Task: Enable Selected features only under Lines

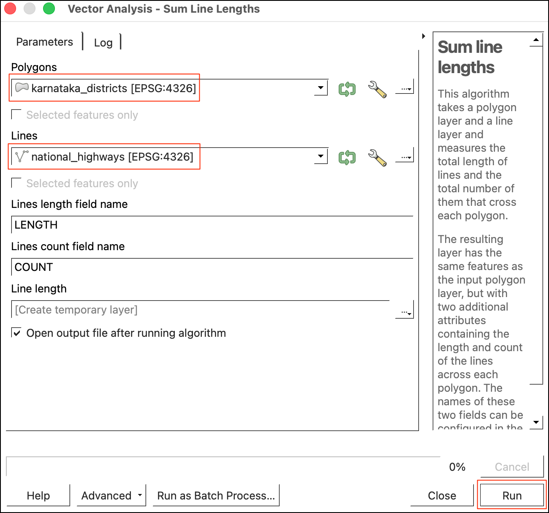Action: pos(16,183)
